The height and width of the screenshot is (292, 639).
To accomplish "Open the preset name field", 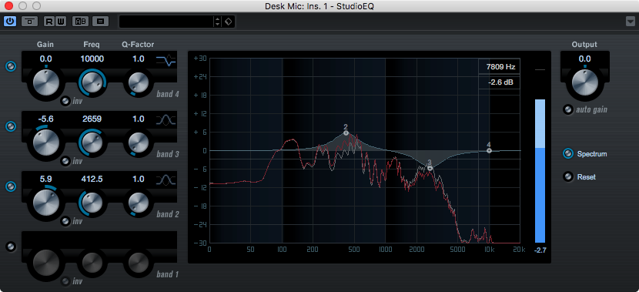I will (x=166, y=22).
